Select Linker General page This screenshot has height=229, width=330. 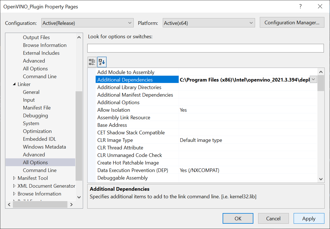[x=31, y=92]
